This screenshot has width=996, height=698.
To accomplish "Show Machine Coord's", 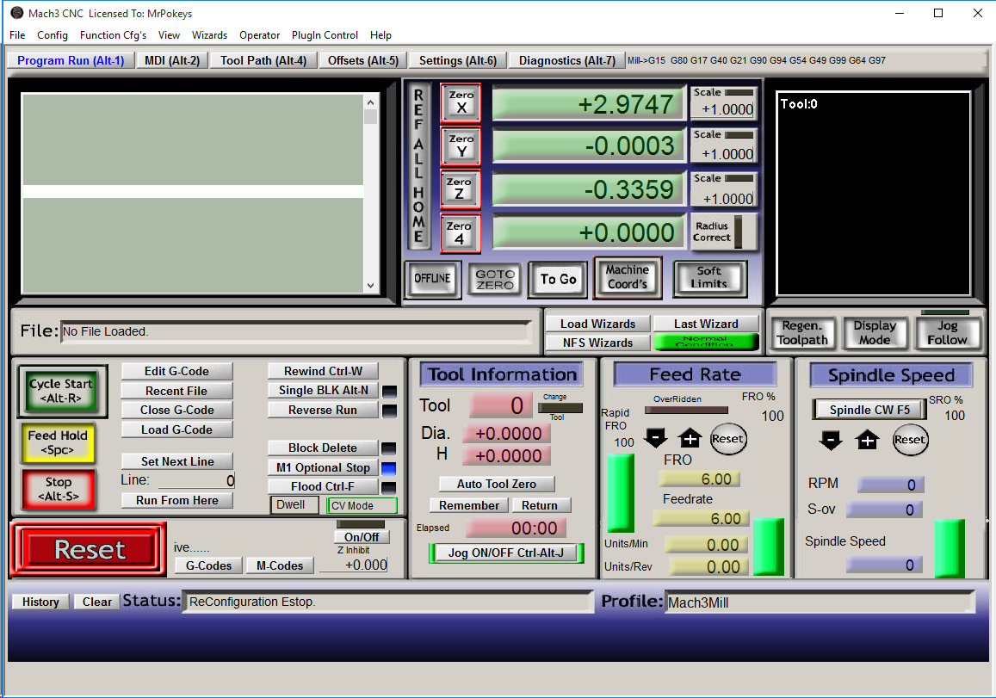I will click(x=628, y=277).
